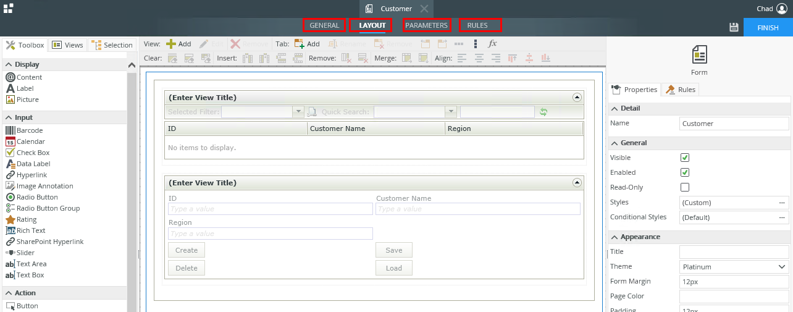Uncheck the Visible checkbox
Image resolution: width=793 pixels, height=312 pixels.
(684, 158)
